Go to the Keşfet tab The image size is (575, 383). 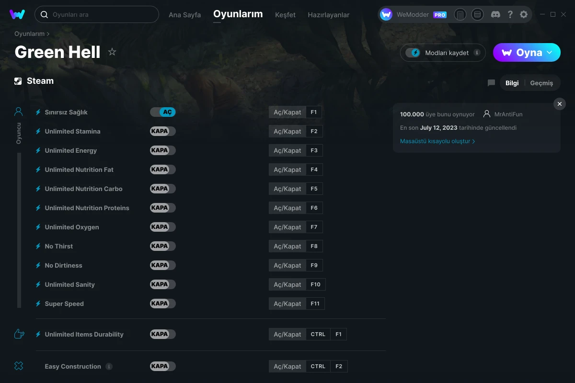(x=285, y=15)
